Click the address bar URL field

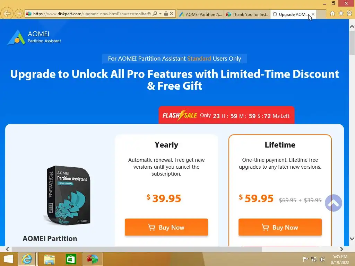(92, 14)
